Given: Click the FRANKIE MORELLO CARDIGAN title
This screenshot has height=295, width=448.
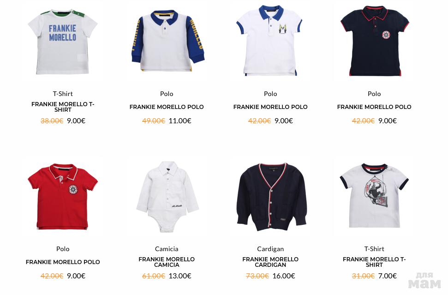Looking at the screenshot, I should pos(270,262).
